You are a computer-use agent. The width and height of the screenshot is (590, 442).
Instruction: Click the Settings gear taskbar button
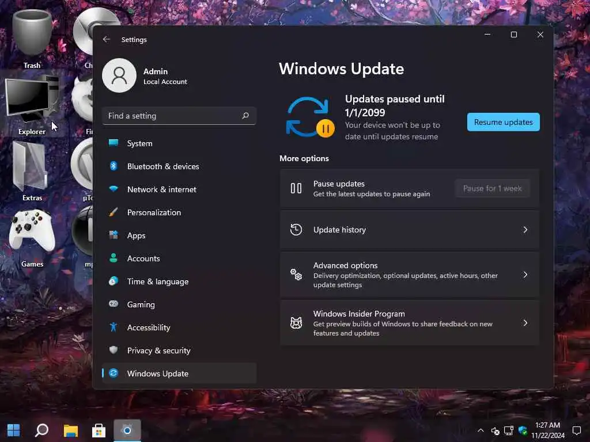(127, 430)
